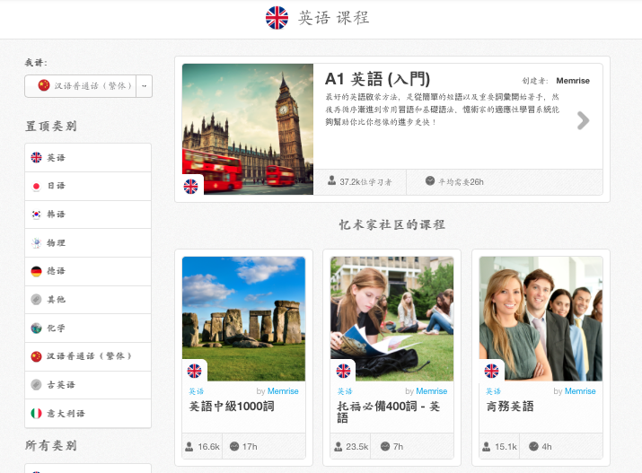Click the UK flag badge on the A1 英語 banner
Screen dimensions: 642x473
tap(191, 186)
